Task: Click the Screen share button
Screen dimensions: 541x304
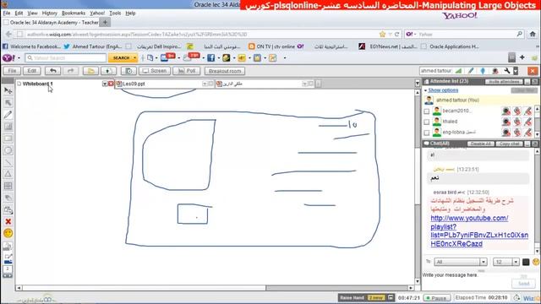Action: click(155, 71)
